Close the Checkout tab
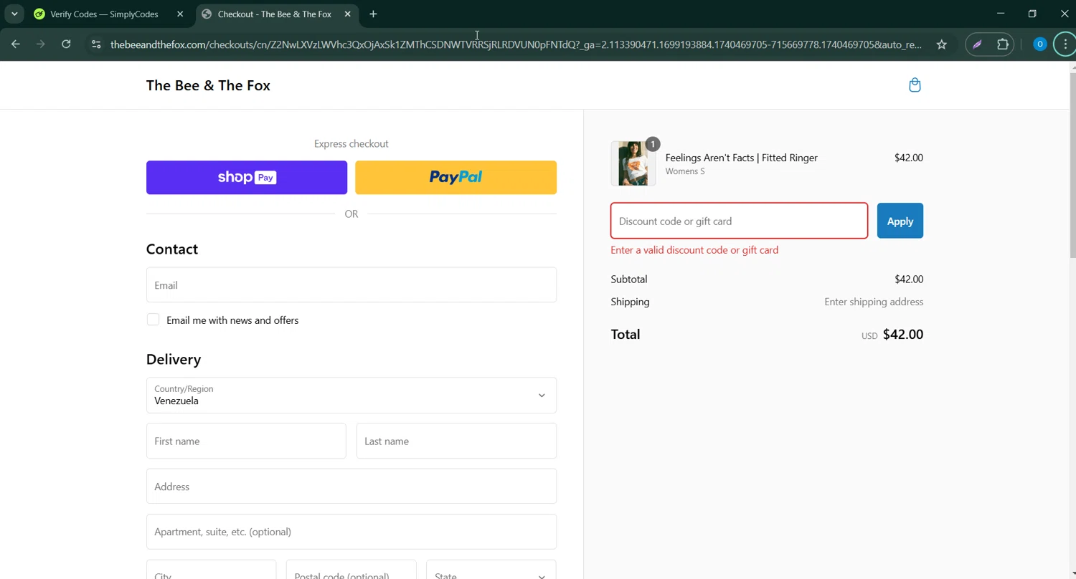This screenshot has height=579, width=1076. (x=348, y=14)
